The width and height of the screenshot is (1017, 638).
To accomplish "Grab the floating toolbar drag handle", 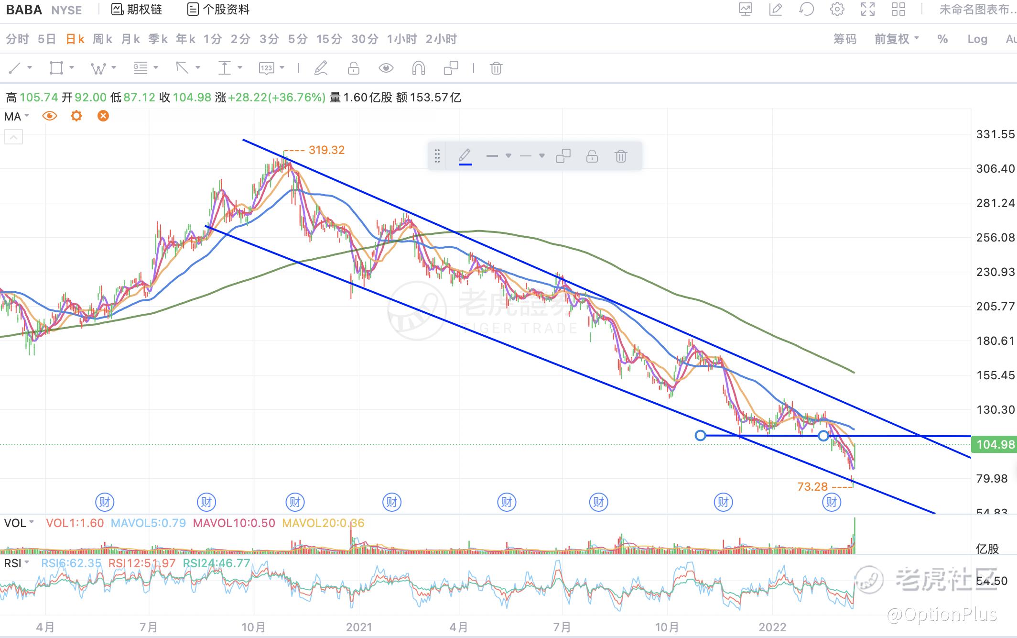I will [x=437, y=156].
